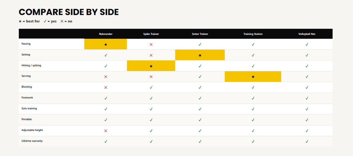Screen dimensions: 353x156
Task: Click the red X for Rebounder Serving
Action: (106, 77)
